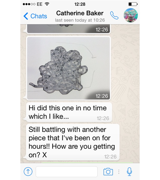Tap the microphone voice message icon
The width and height of the screenshot is (160, 180).
(129, 172)
